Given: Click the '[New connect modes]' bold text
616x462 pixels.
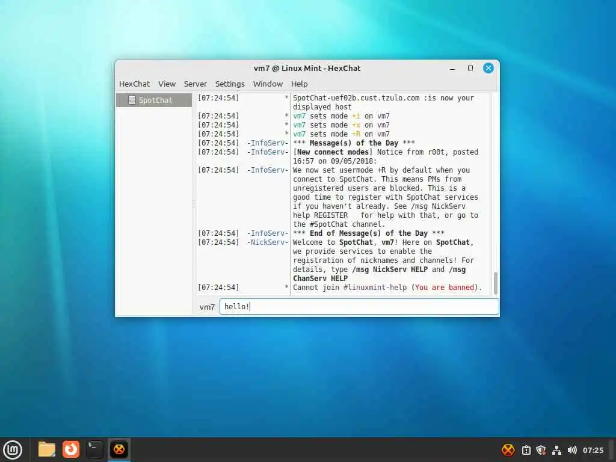Looking at the screenshot, I should (333, 152).
